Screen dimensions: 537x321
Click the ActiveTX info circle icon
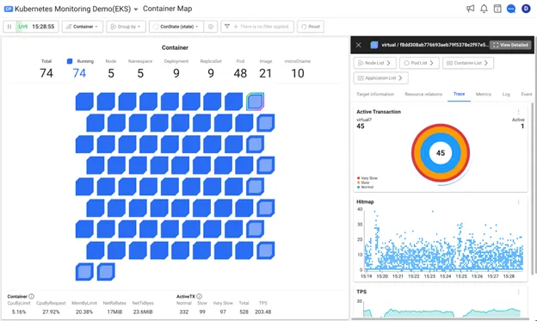(x=200, y=296)
